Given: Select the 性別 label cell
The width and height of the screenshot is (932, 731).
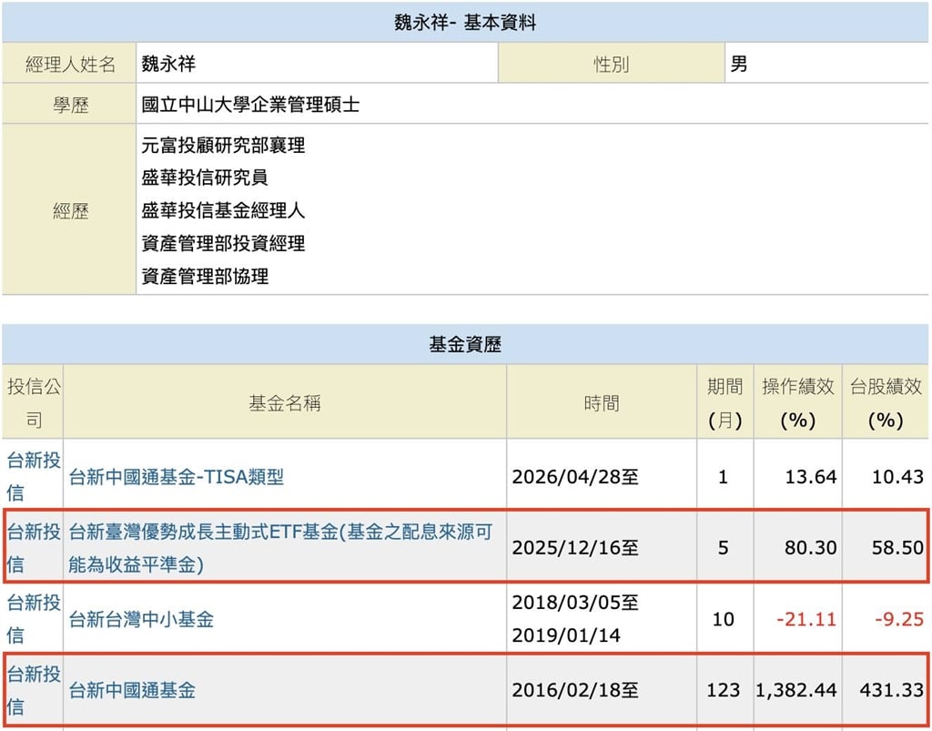Looking at the screenshot, I should (x=611, y=64).
